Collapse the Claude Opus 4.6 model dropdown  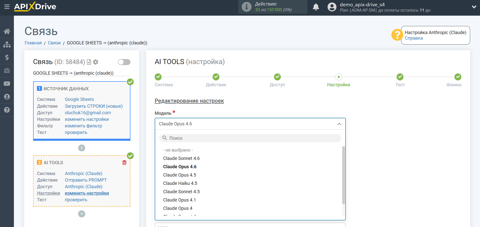coord(339,124)
